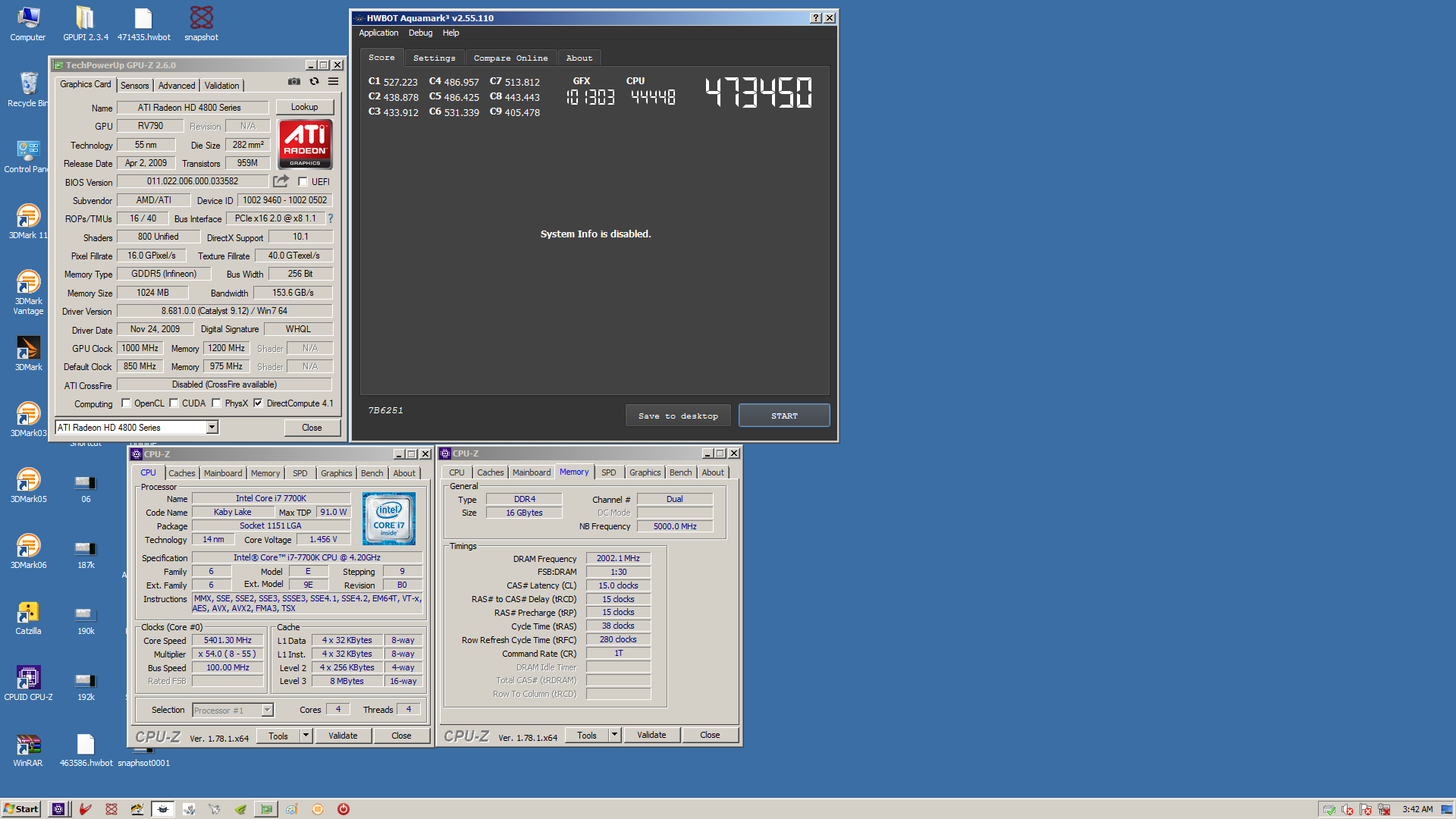Open the snapshot desktop shortcut
Viewport: 1456px width, 819px height.
201,23
